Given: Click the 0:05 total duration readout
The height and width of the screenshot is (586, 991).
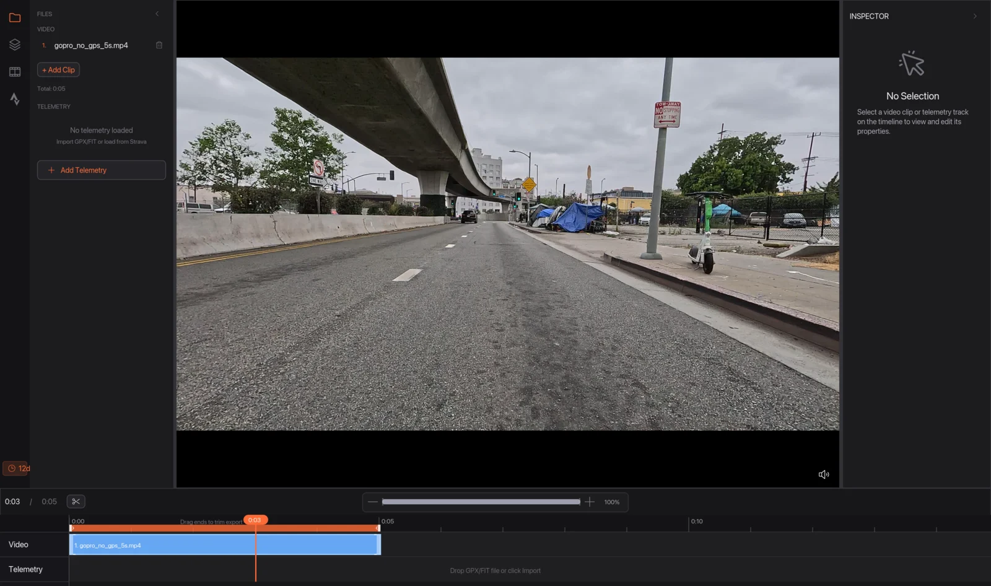Looking at the screenshot, I should pos(49,502).
